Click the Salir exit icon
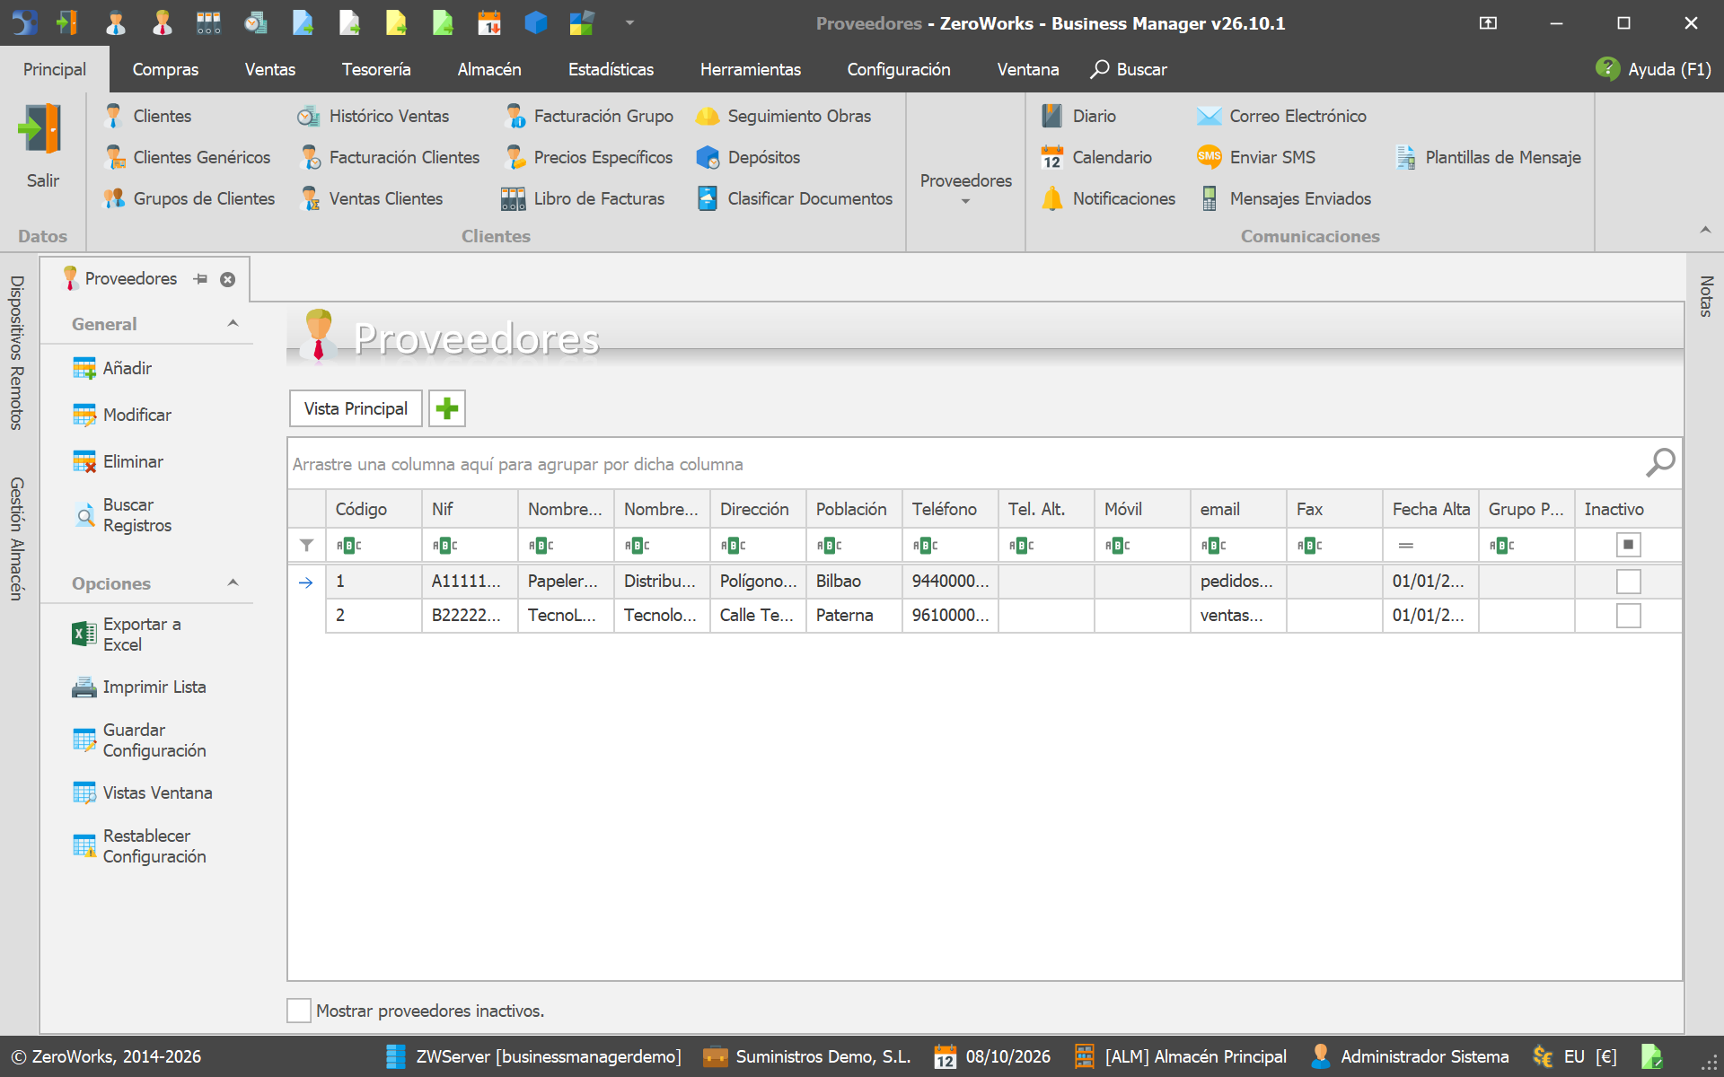Image resolution: width=1724 pixels, height=1077 pixels. 41,129
